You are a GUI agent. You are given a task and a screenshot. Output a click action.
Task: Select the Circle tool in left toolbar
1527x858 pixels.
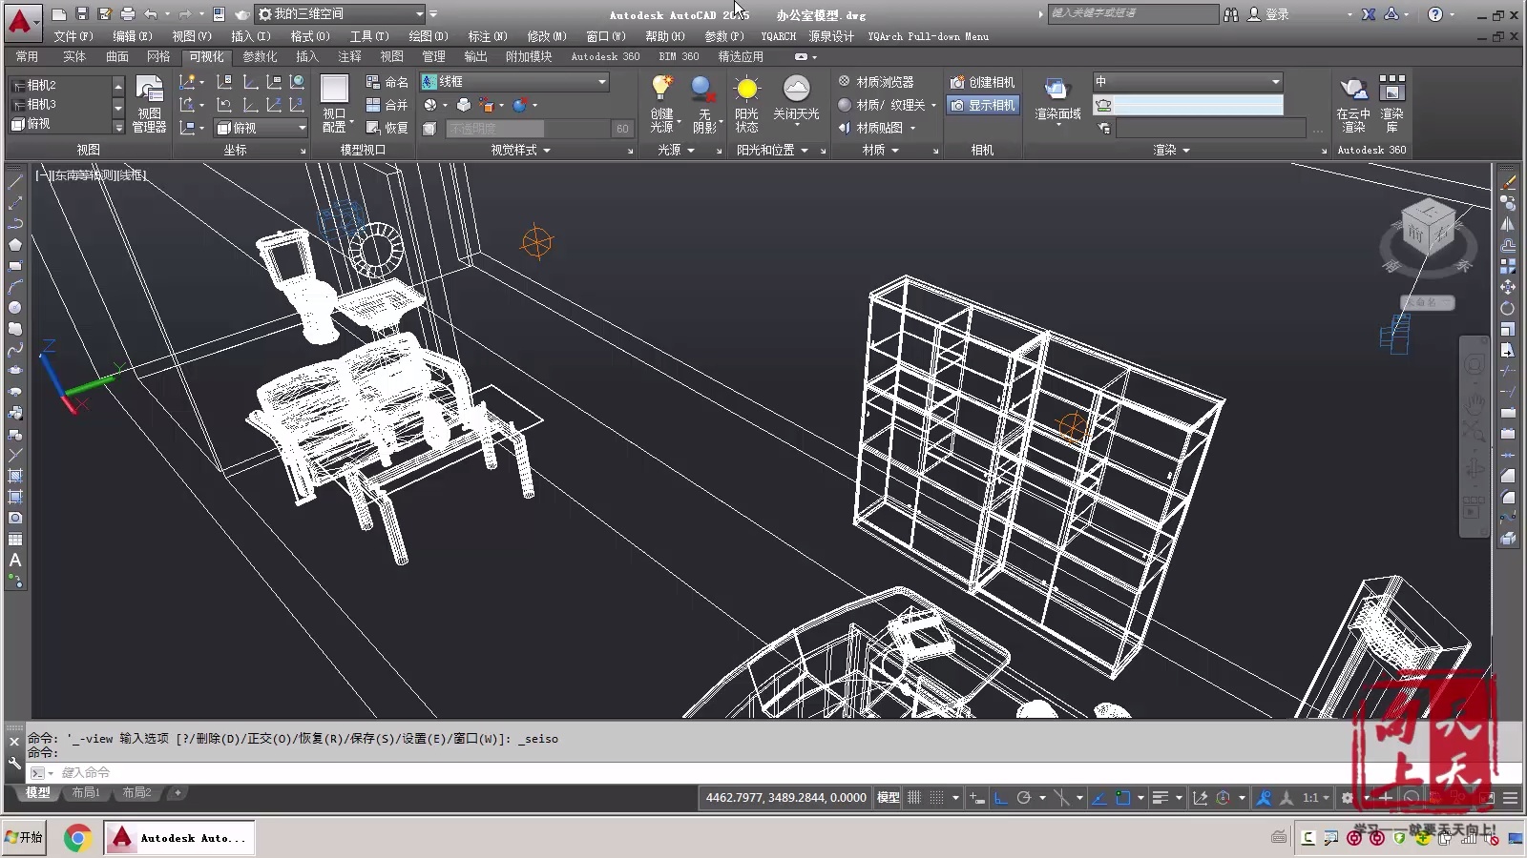click(15, 308)
